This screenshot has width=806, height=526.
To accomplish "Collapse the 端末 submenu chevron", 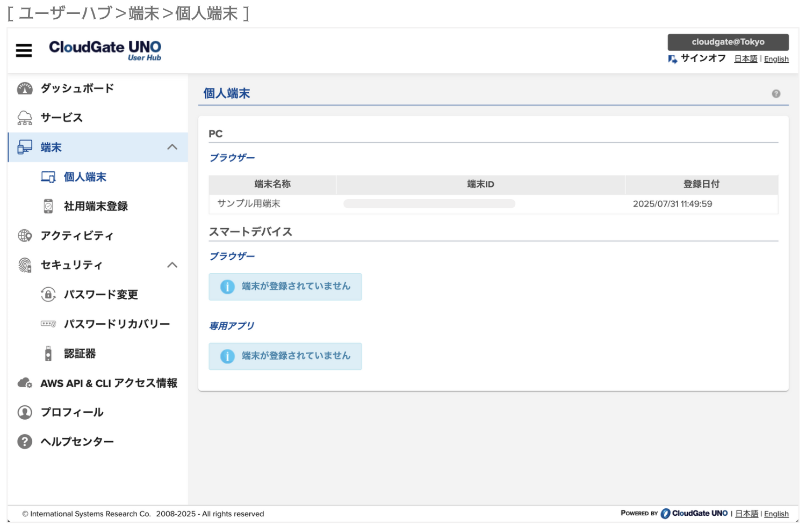I will [172, 147].
